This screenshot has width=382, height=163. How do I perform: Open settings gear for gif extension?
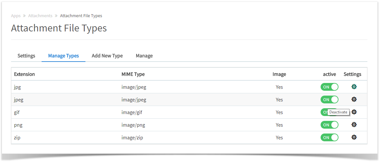coord(354,112)
